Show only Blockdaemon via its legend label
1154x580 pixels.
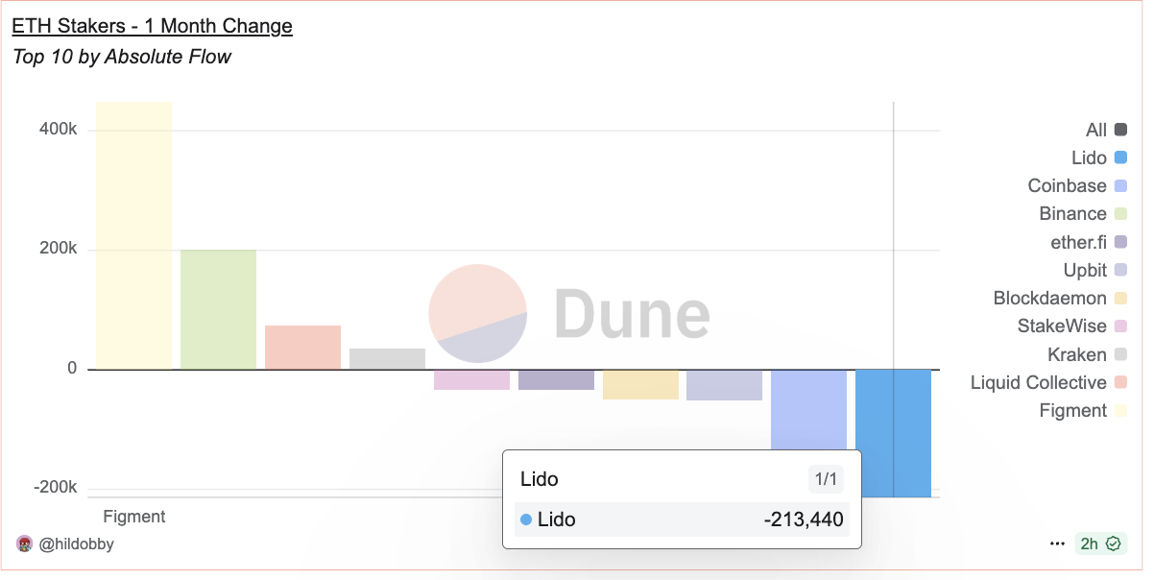point(1049,299)
